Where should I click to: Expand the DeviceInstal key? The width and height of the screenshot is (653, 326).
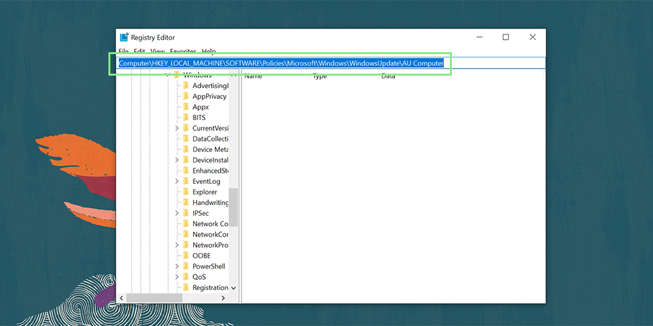pos(177,160)
